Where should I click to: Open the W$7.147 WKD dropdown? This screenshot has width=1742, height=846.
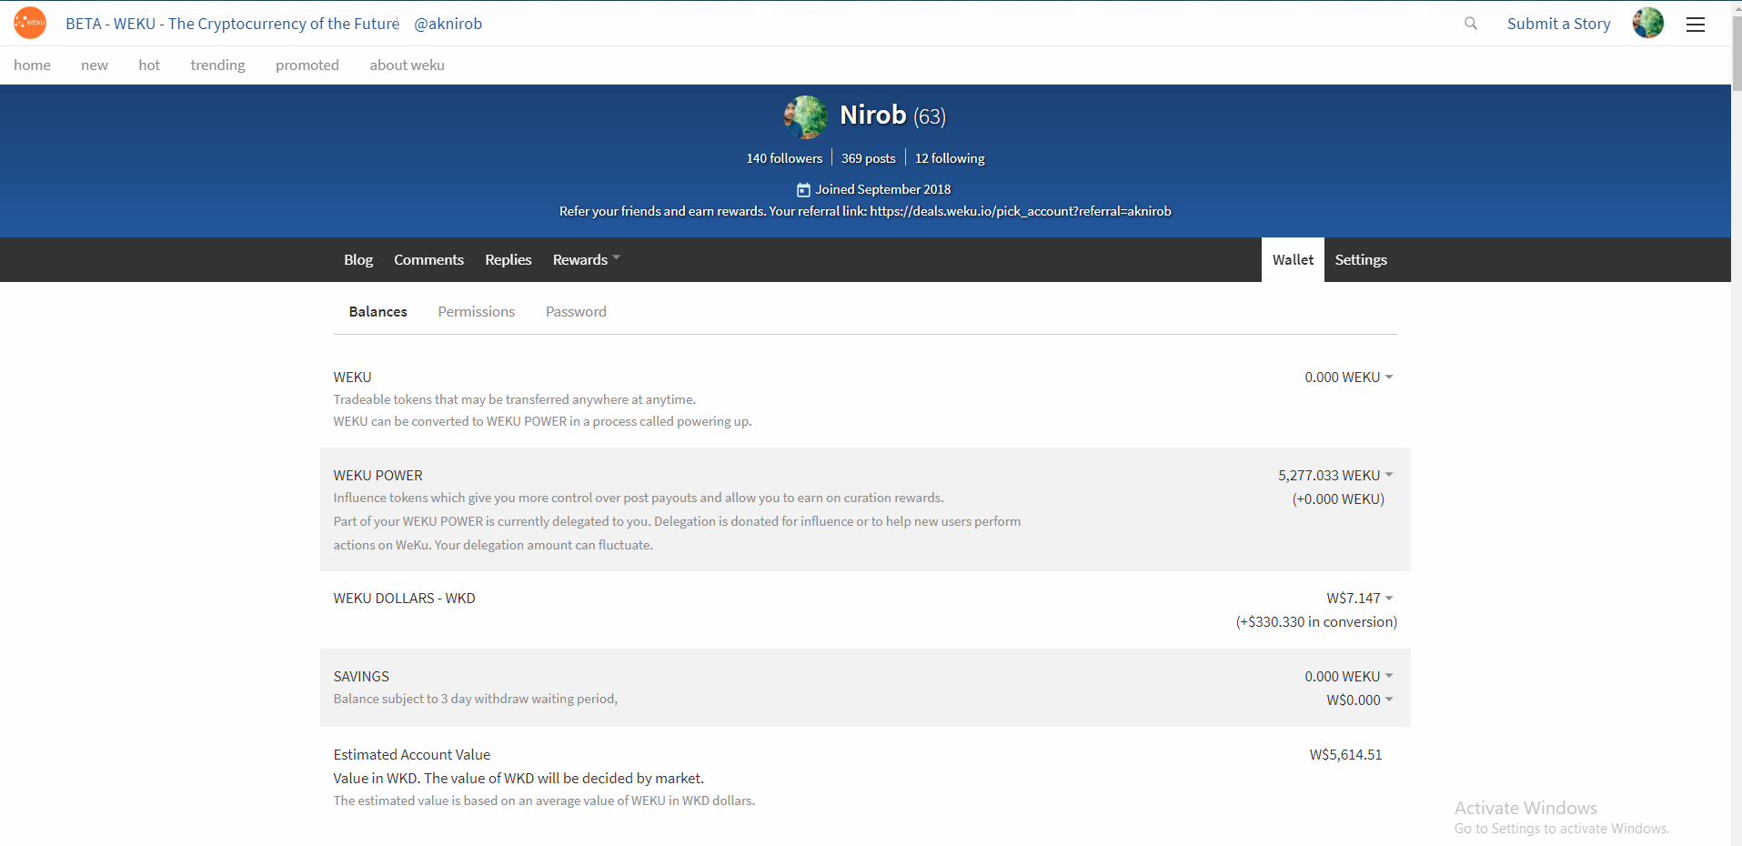pos(1360,598)
